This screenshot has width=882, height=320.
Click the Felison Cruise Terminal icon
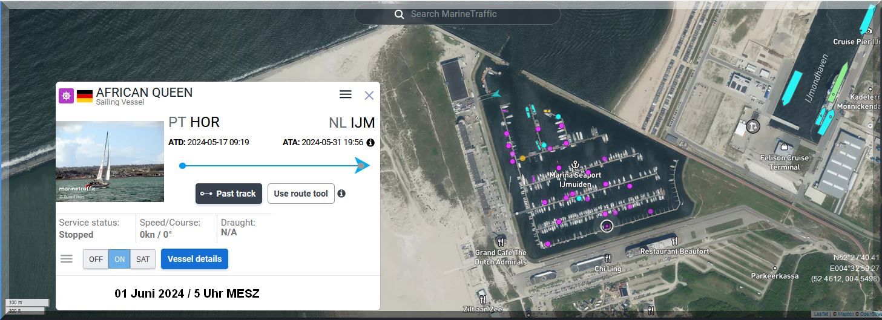784,147
